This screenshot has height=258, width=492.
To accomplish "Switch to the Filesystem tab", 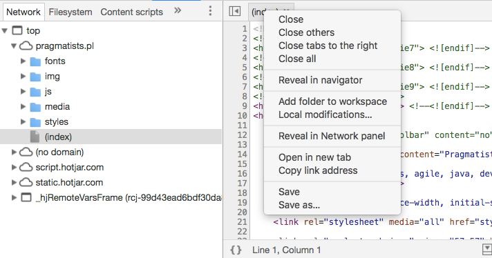I will pyautogui.click(x=70, y=12).
